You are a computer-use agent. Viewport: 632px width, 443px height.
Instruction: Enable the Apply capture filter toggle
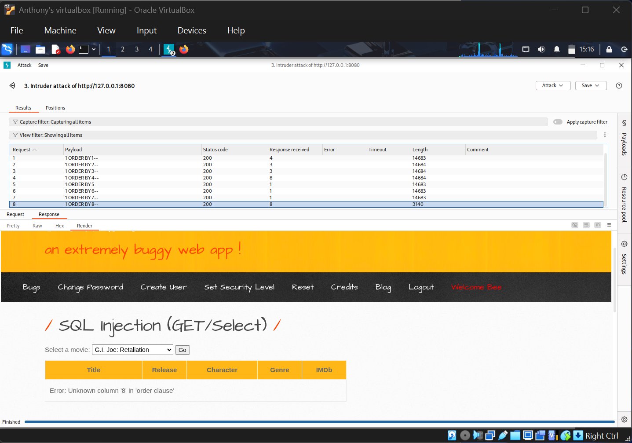pyautogui.click(x=558, y=122)
